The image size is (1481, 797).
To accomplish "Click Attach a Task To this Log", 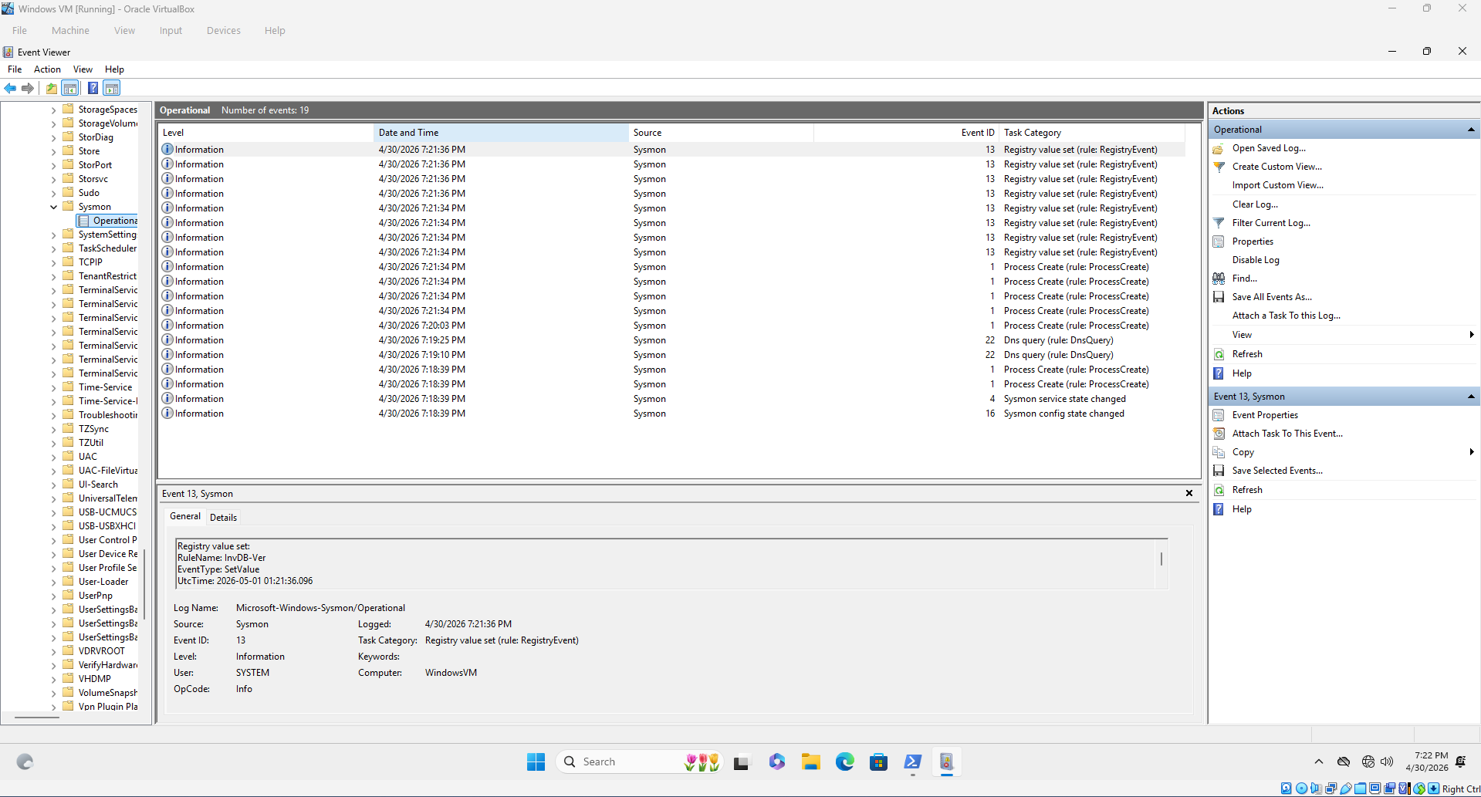I will coord(1287,316).
